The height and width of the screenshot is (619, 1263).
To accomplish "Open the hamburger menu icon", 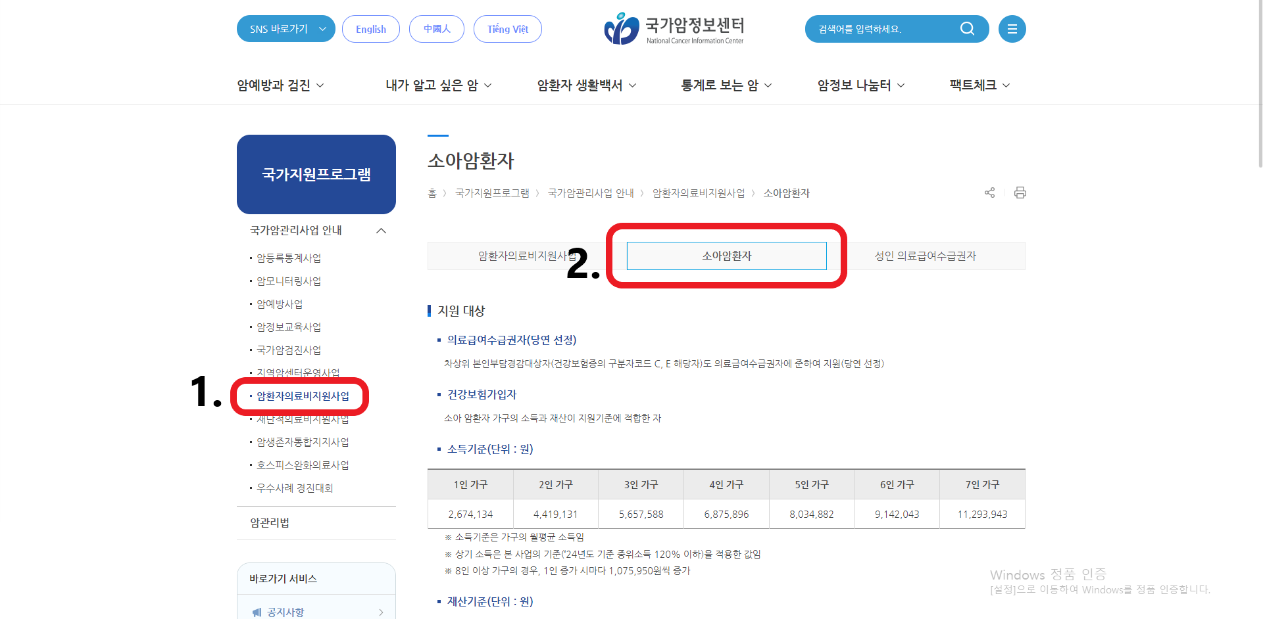I will (x=1012, y=28).
